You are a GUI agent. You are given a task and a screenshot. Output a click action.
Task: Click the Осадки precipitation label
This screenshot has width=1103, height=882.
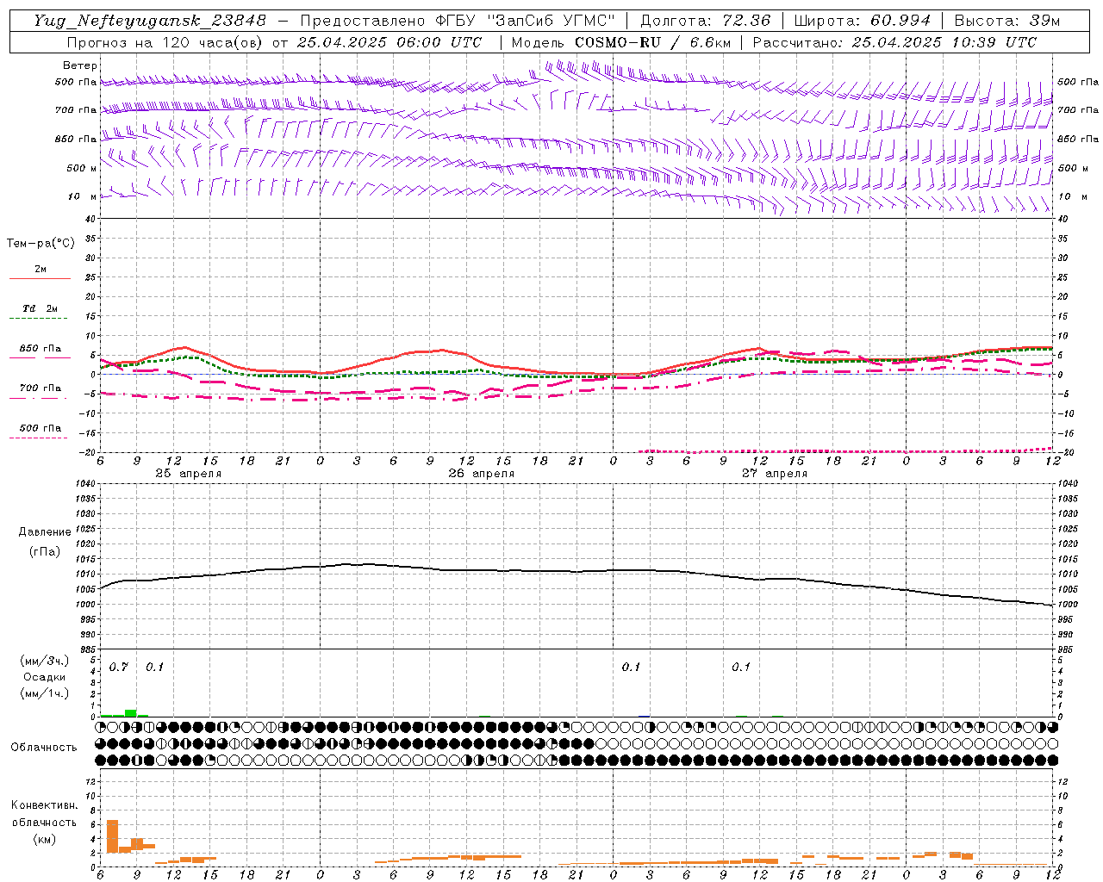pyautogui.click(x=44, y=677)
